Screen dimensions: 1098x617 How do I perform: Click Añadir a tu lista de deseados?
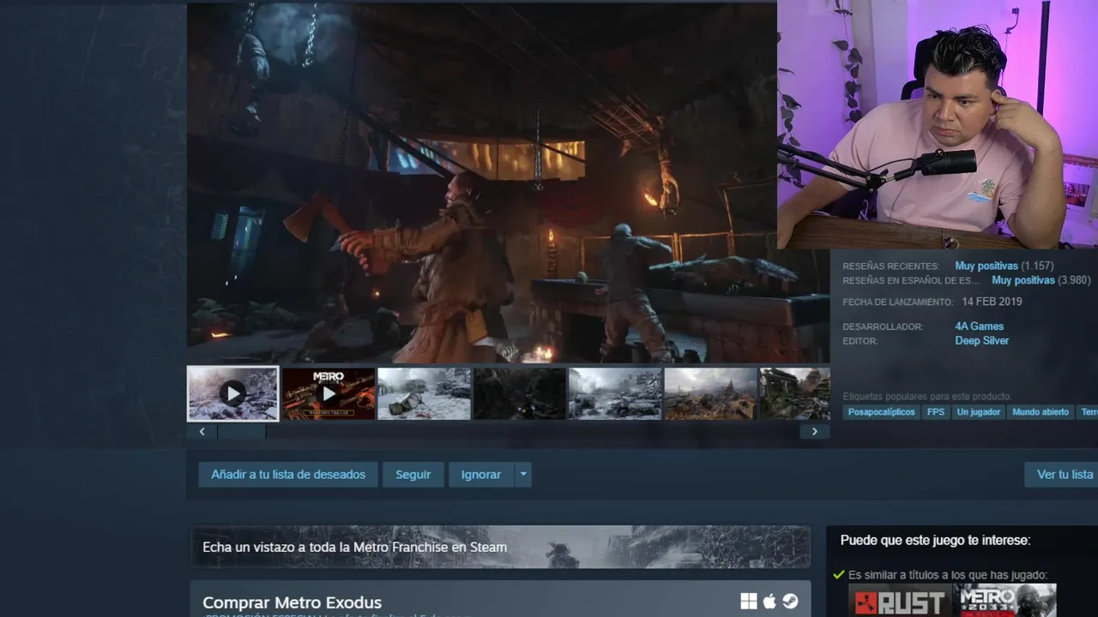click(x=288, y=475)
